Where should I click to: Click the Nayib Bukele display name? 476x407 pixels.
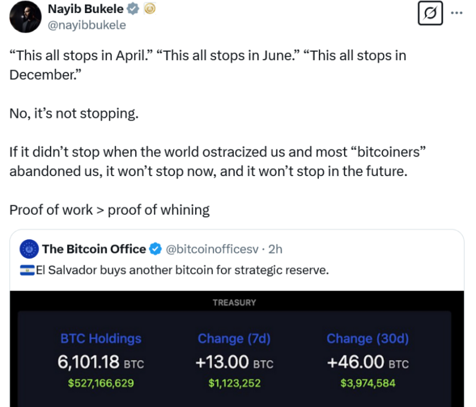86,9
